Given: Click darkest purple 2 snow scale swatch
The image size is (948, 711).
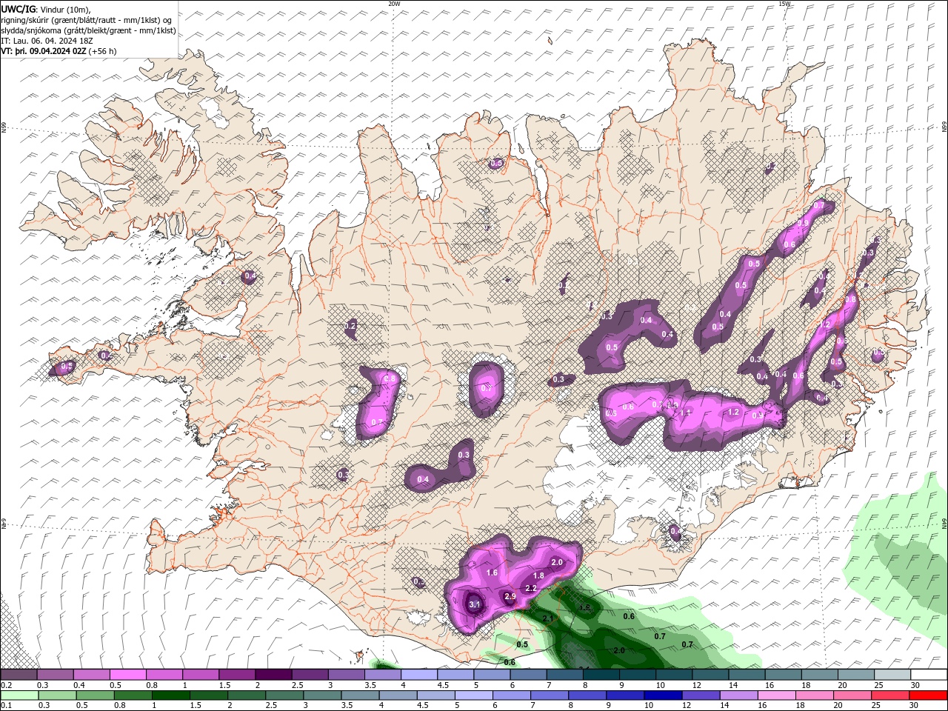Looking at the screenshot, I should [x=273, y=675].
